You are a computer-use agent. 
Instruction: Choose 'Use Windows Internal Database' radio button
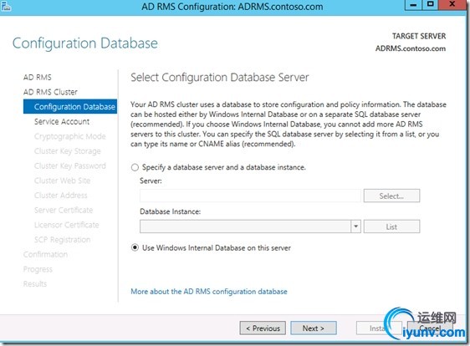[x=135, y=247]
